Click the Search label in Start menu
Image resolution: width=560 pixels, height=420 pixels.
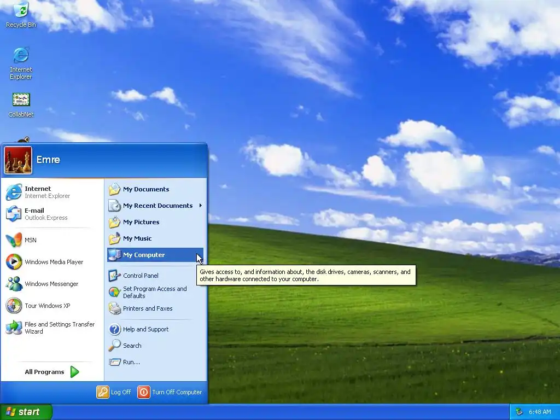(x=132, y=346)
